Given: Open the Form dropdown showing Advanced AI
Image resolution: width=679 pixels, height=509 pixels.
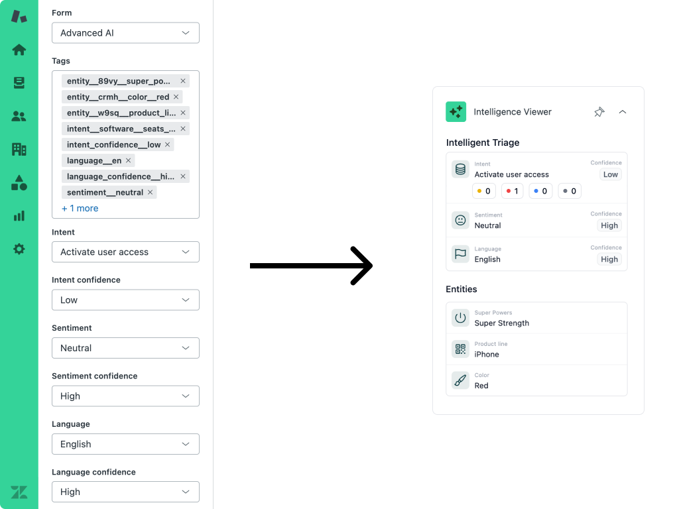Looking at the screenshot, I should (x=125, y=33).
